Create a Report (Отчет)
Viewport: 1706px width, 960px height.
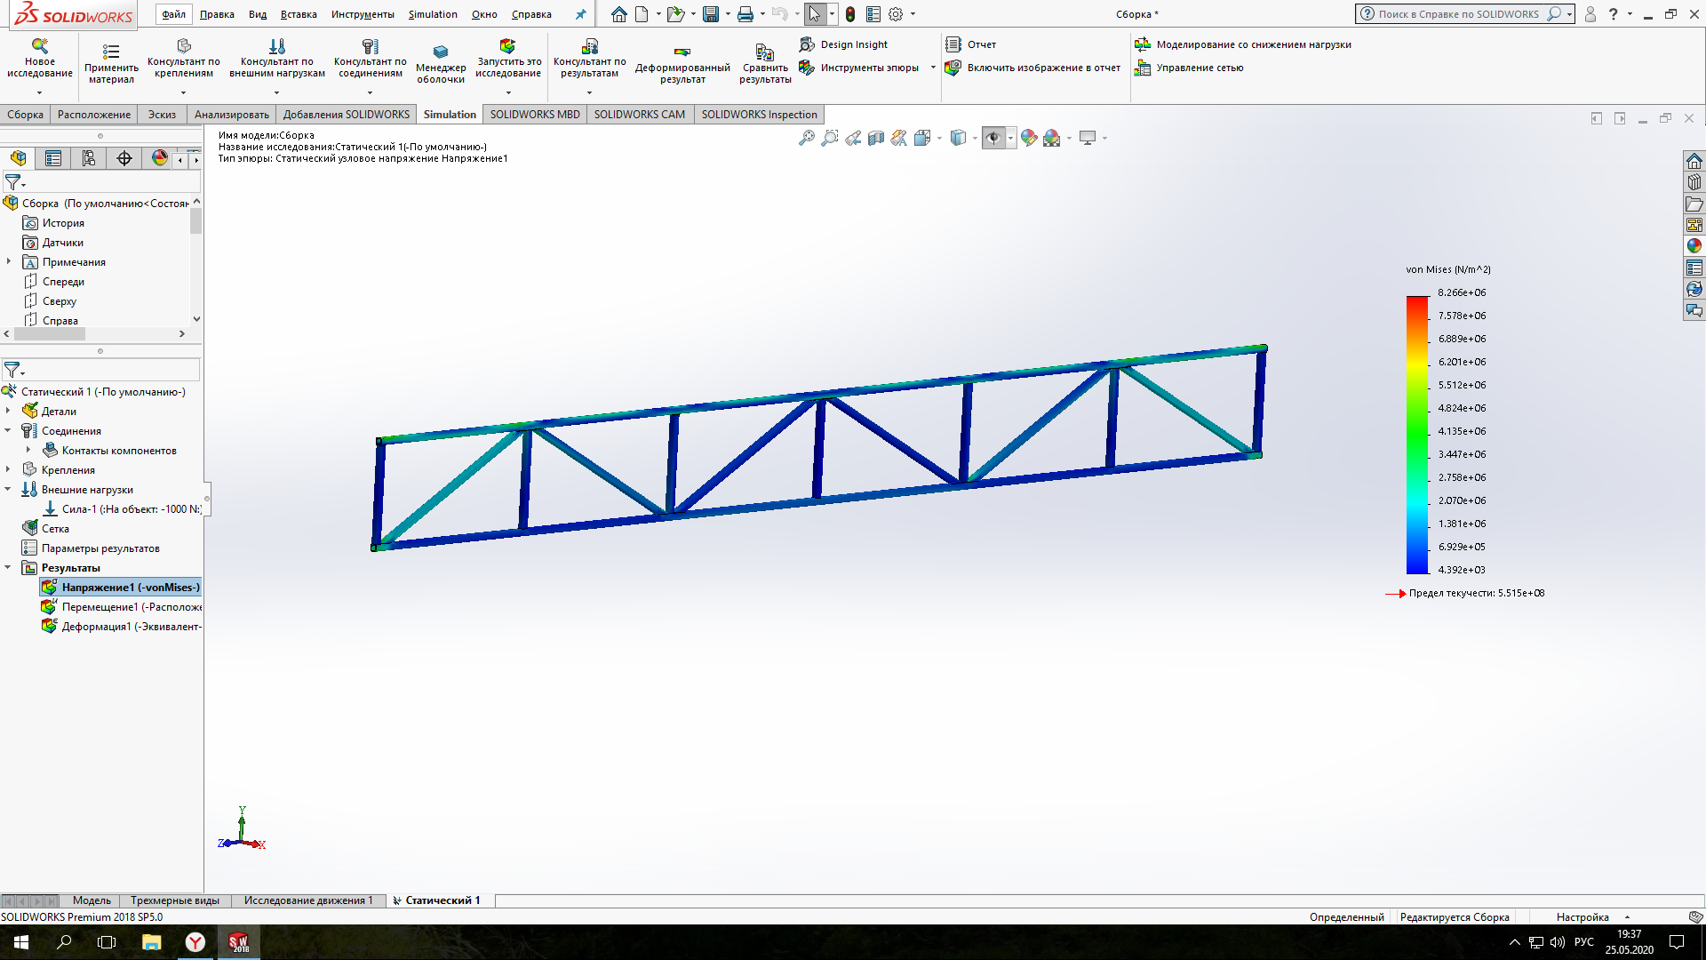click(970, 44)
